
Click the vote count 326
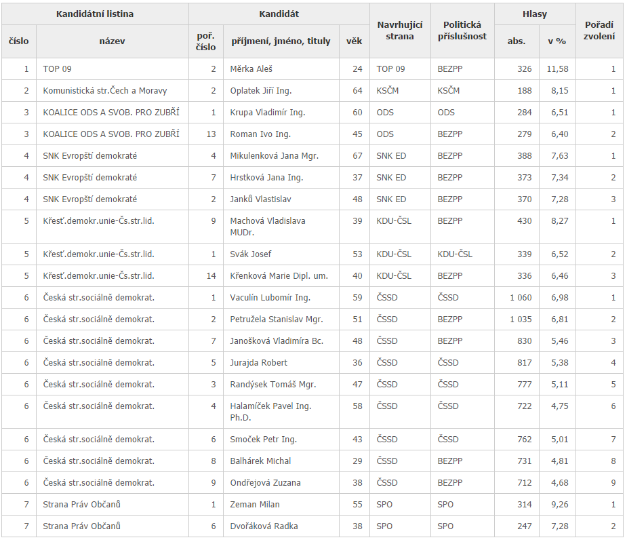524,69
